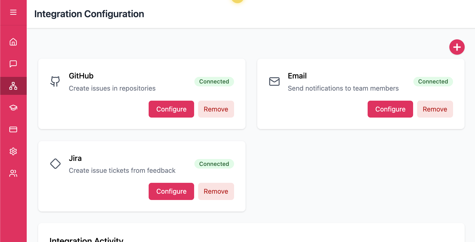Add a new integration with plus button

pyautogui.click(x=457, y=47)
